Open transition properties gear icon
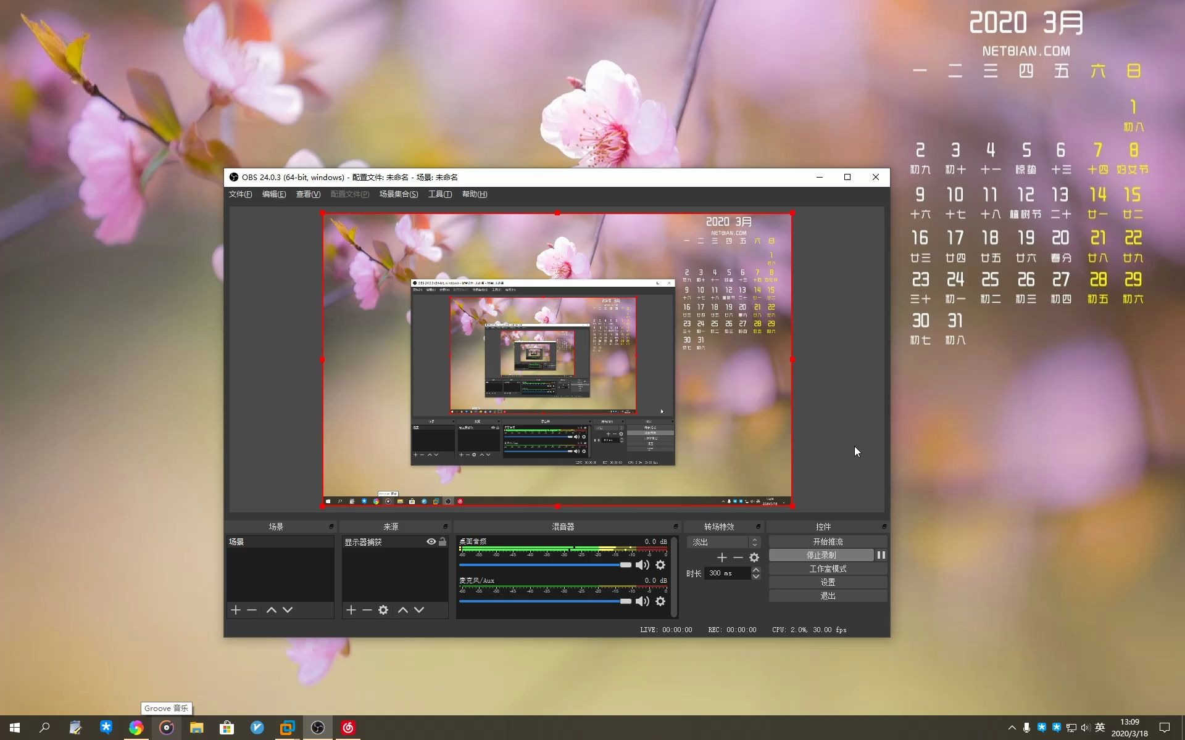This screenshot has width=1185, height=740. coord(754,557)
